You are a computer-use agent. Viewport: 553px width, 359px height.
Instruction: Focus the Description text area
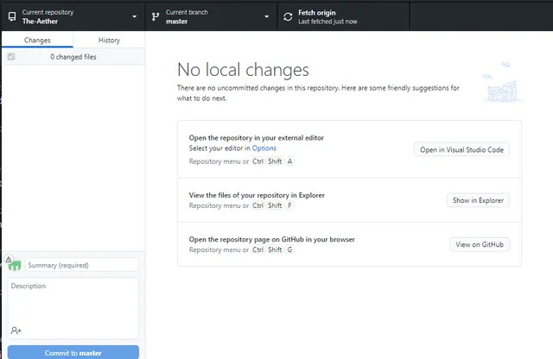pos(73,308)
